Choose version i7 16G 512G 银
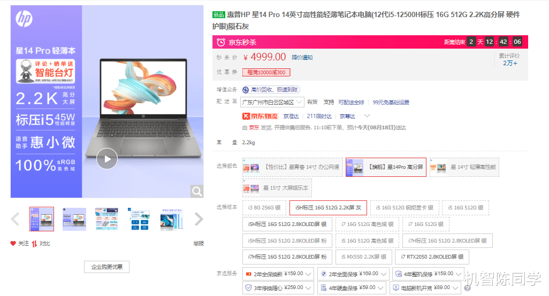The width and height of the screenshot is (549, 296). click(426, 224)
